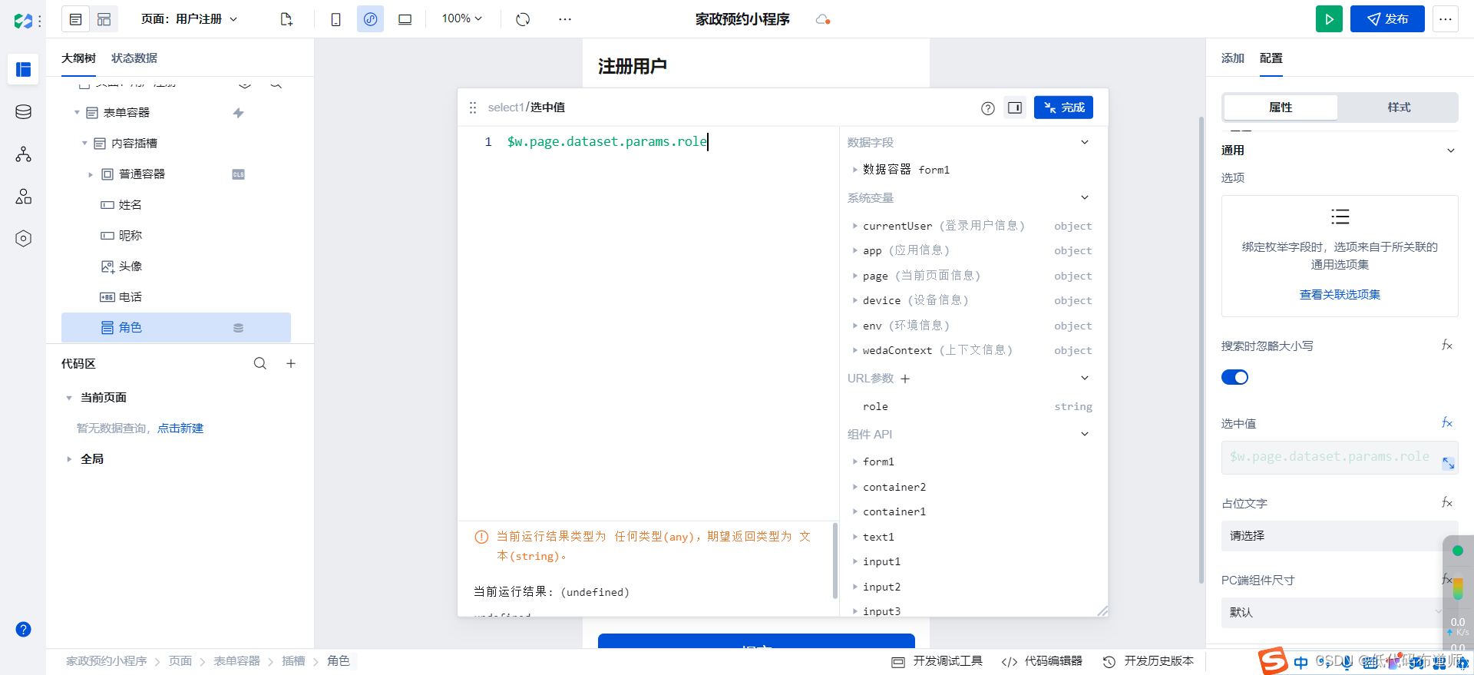Collapse the 数据字段 section
Viewport: 1474px width, 675px height.
coord(1085,142)
